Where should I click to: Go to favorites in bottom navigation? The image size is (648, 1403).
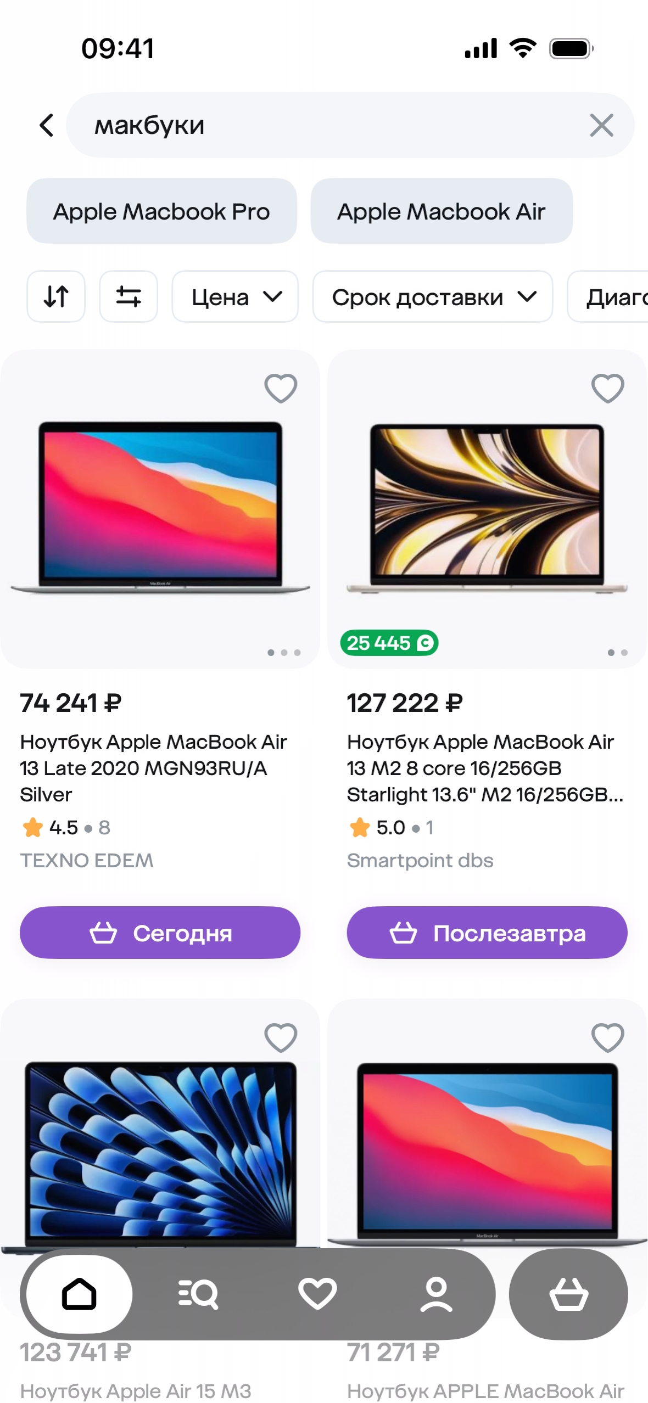tap(317, 1294)
